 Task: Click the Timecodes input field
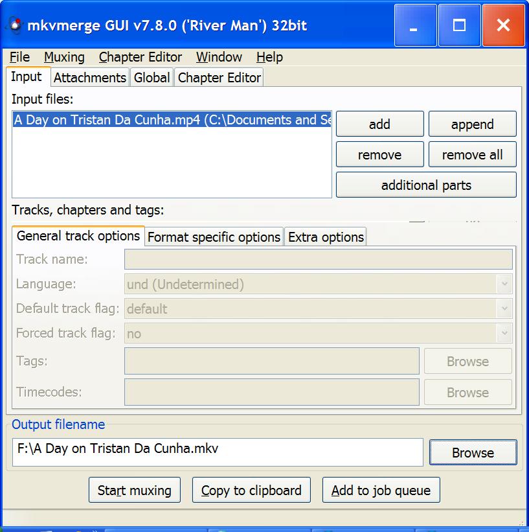tap(272, 392)
